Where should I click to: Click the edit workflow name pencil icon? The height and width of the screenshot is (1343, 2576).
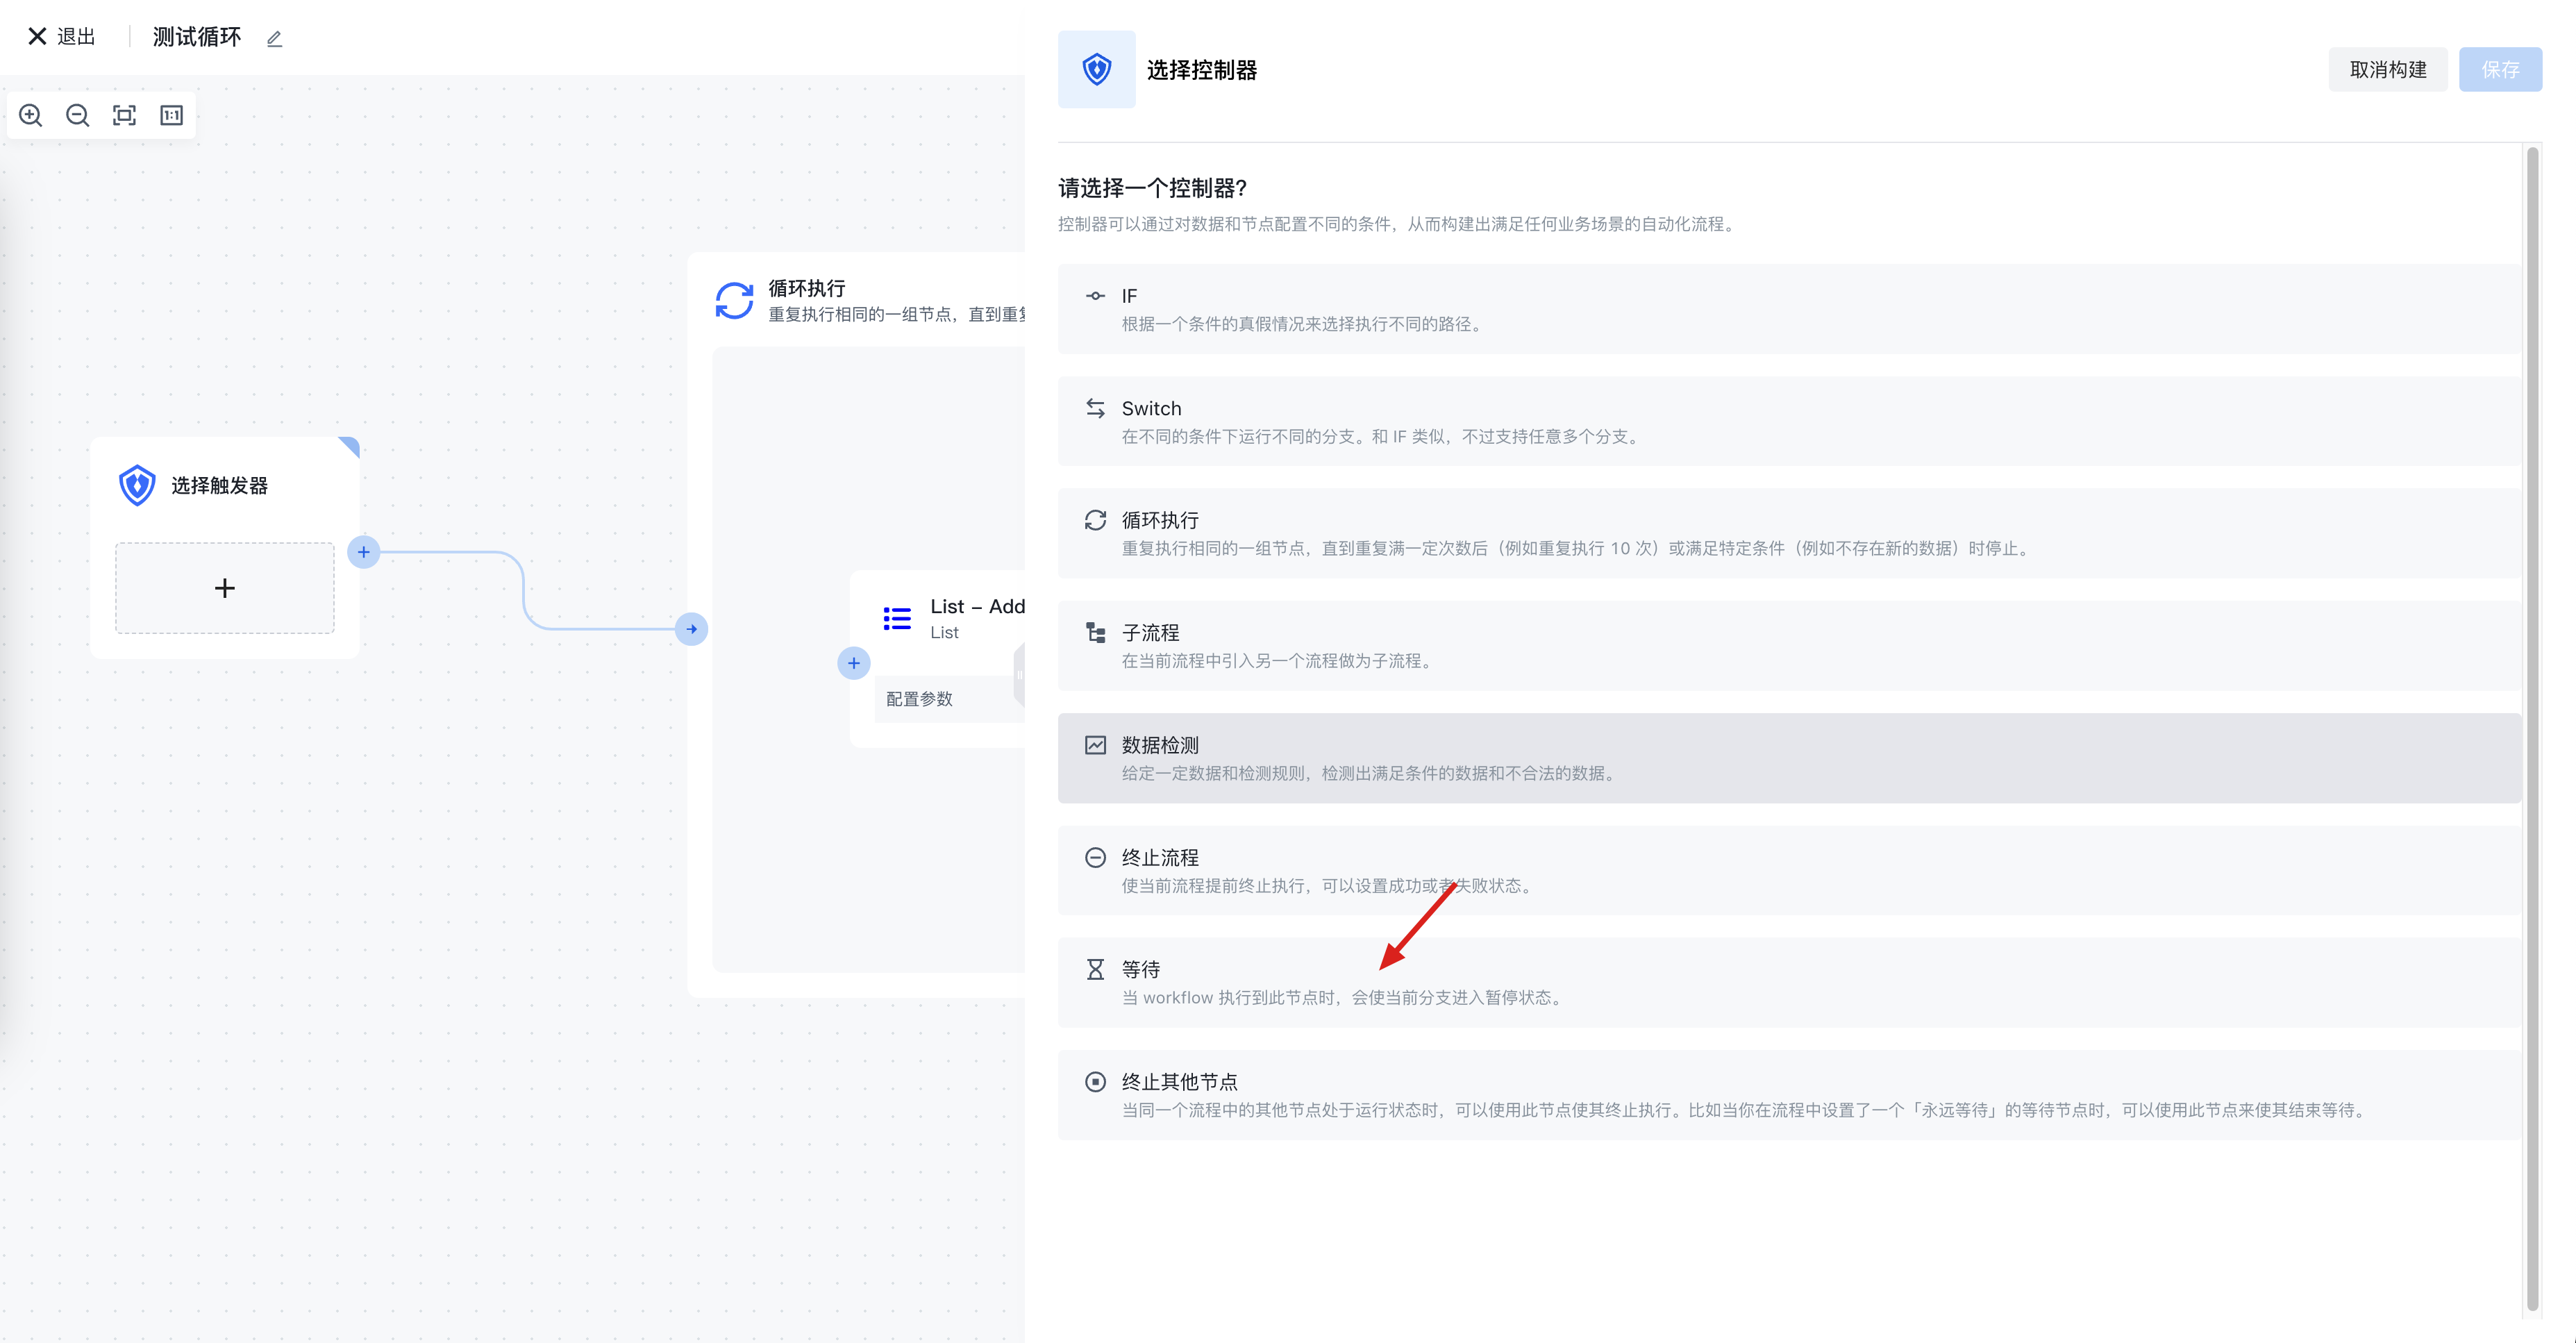click(275, 39)
